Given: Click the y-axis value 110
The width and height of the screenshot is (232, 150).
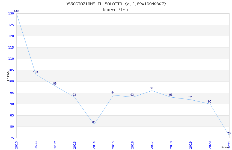Looking at the screenshot, I should pos(11,59).
